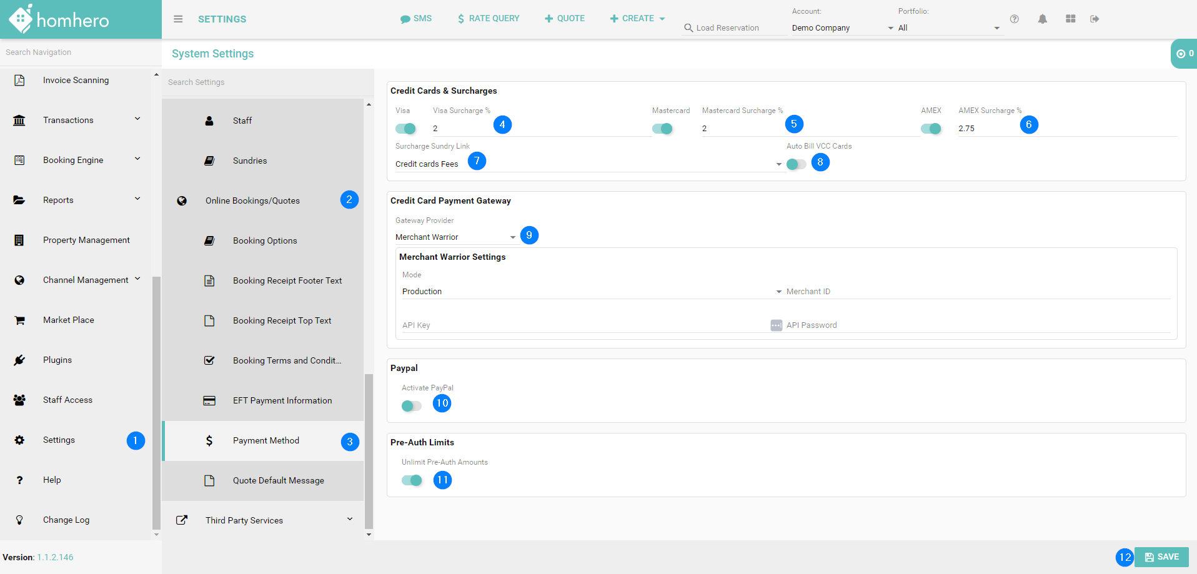Open the grid apps icon in header
The width and height of the screenshot is (1197, 574).
pos(1070,19)
